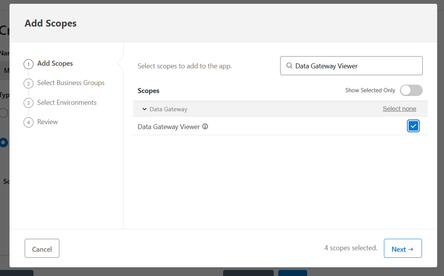The image size is (444, 276).
Task: Focus the scope search input field
Action: [x=356, y=66]
